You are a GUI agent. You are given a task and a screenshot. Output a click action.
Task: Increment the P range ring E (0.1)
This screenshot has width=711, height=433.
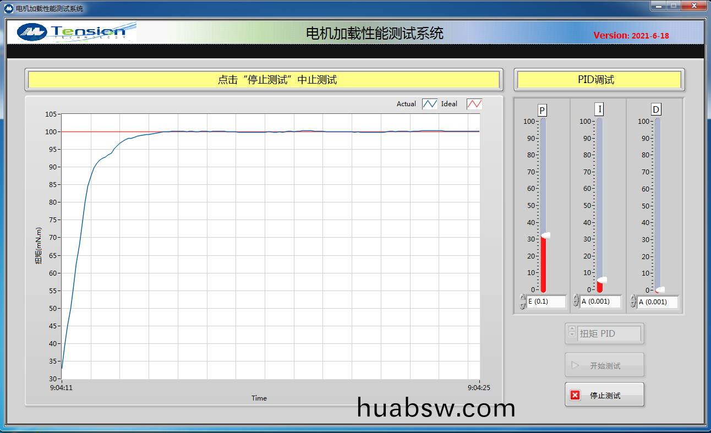[523, 298]
